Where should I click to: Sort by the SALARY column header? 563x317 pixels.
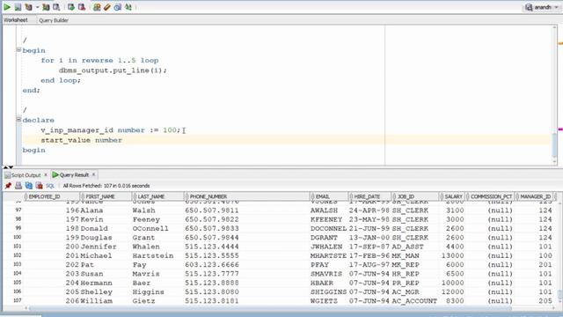tap(453, 196)
